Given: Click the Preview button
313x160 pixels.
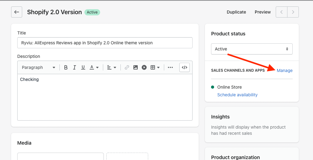Looking at the screenshot, I should click(262, 12).
